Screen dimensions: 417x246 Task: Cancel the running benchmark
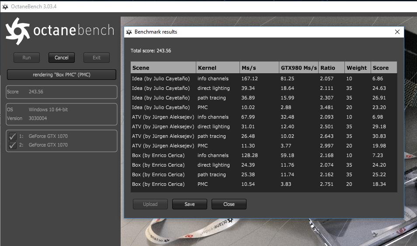point(62,58)
